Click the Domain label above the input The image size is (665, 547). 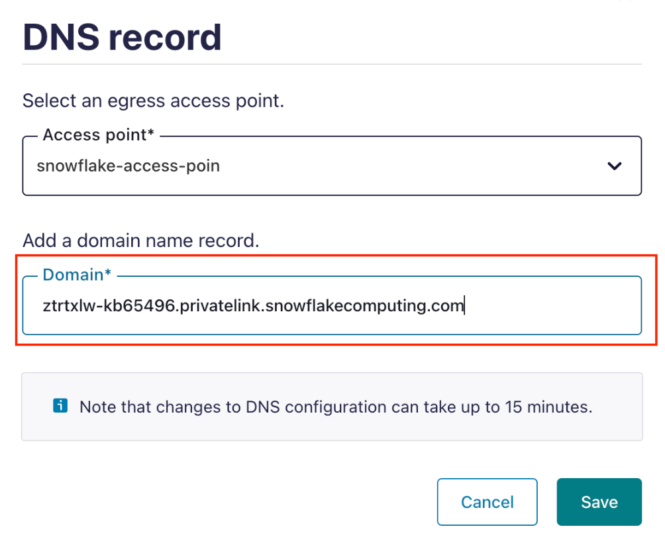pyautogui.click(x=75, y=274)
